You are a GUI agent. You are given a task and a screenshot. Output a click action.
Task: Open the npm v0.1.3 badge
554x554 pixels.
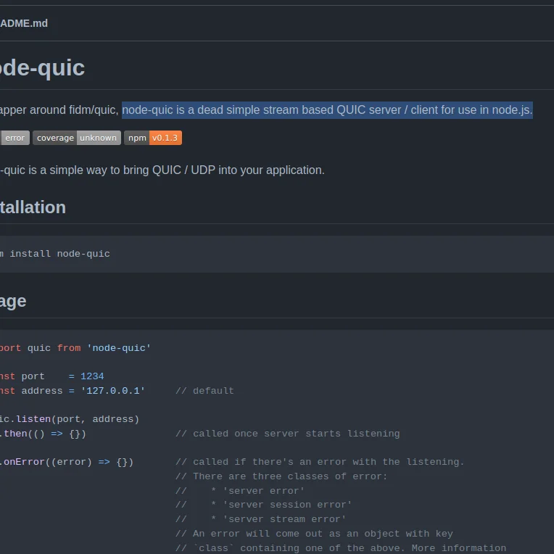coord(153,138)
